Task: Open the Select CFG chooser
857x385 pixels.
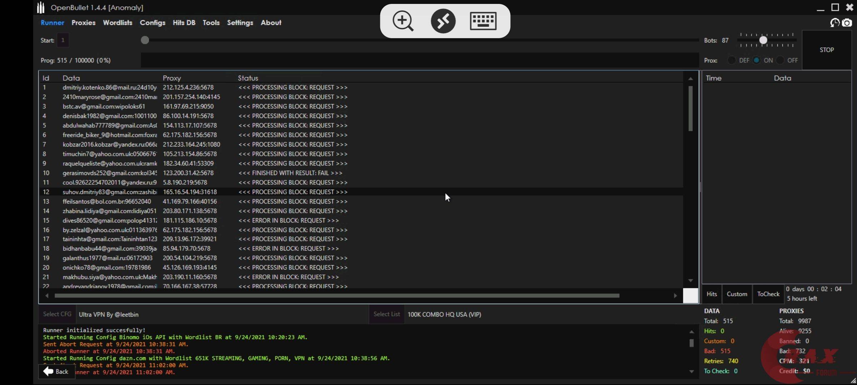Action: click(x=57, y=314)
